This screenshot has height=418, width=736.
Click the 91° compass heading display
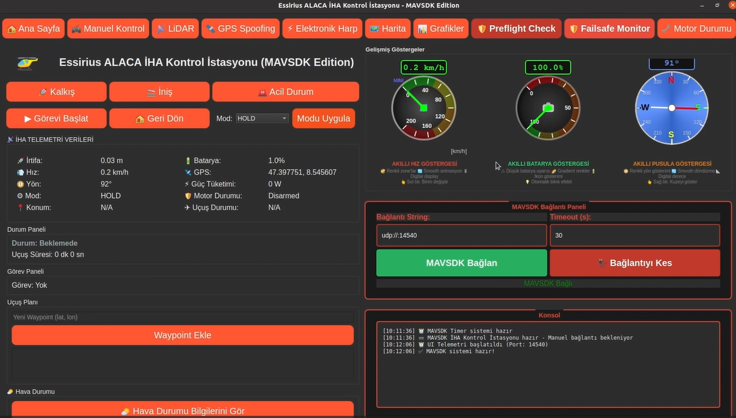pyautogui.click(x=671, y=63)
